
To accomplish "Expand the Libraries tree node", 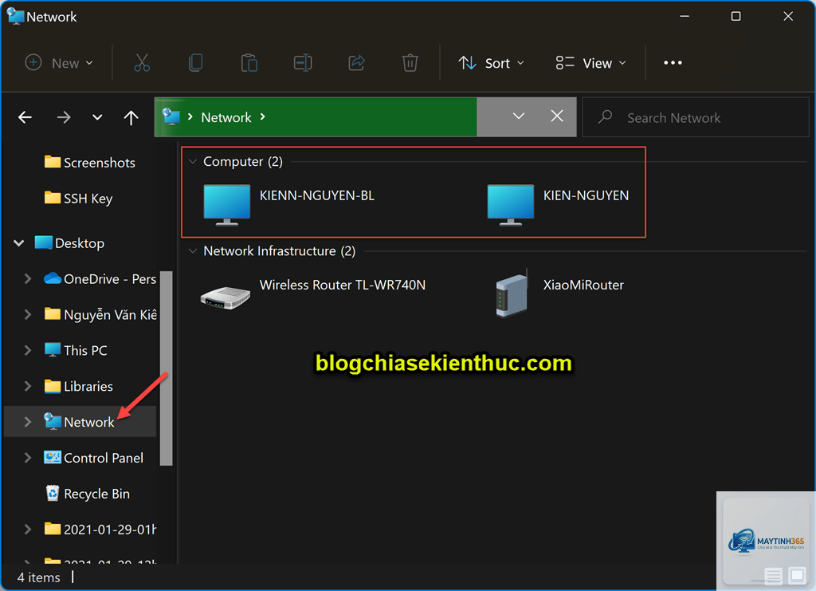I will click(x=28, y=386).
